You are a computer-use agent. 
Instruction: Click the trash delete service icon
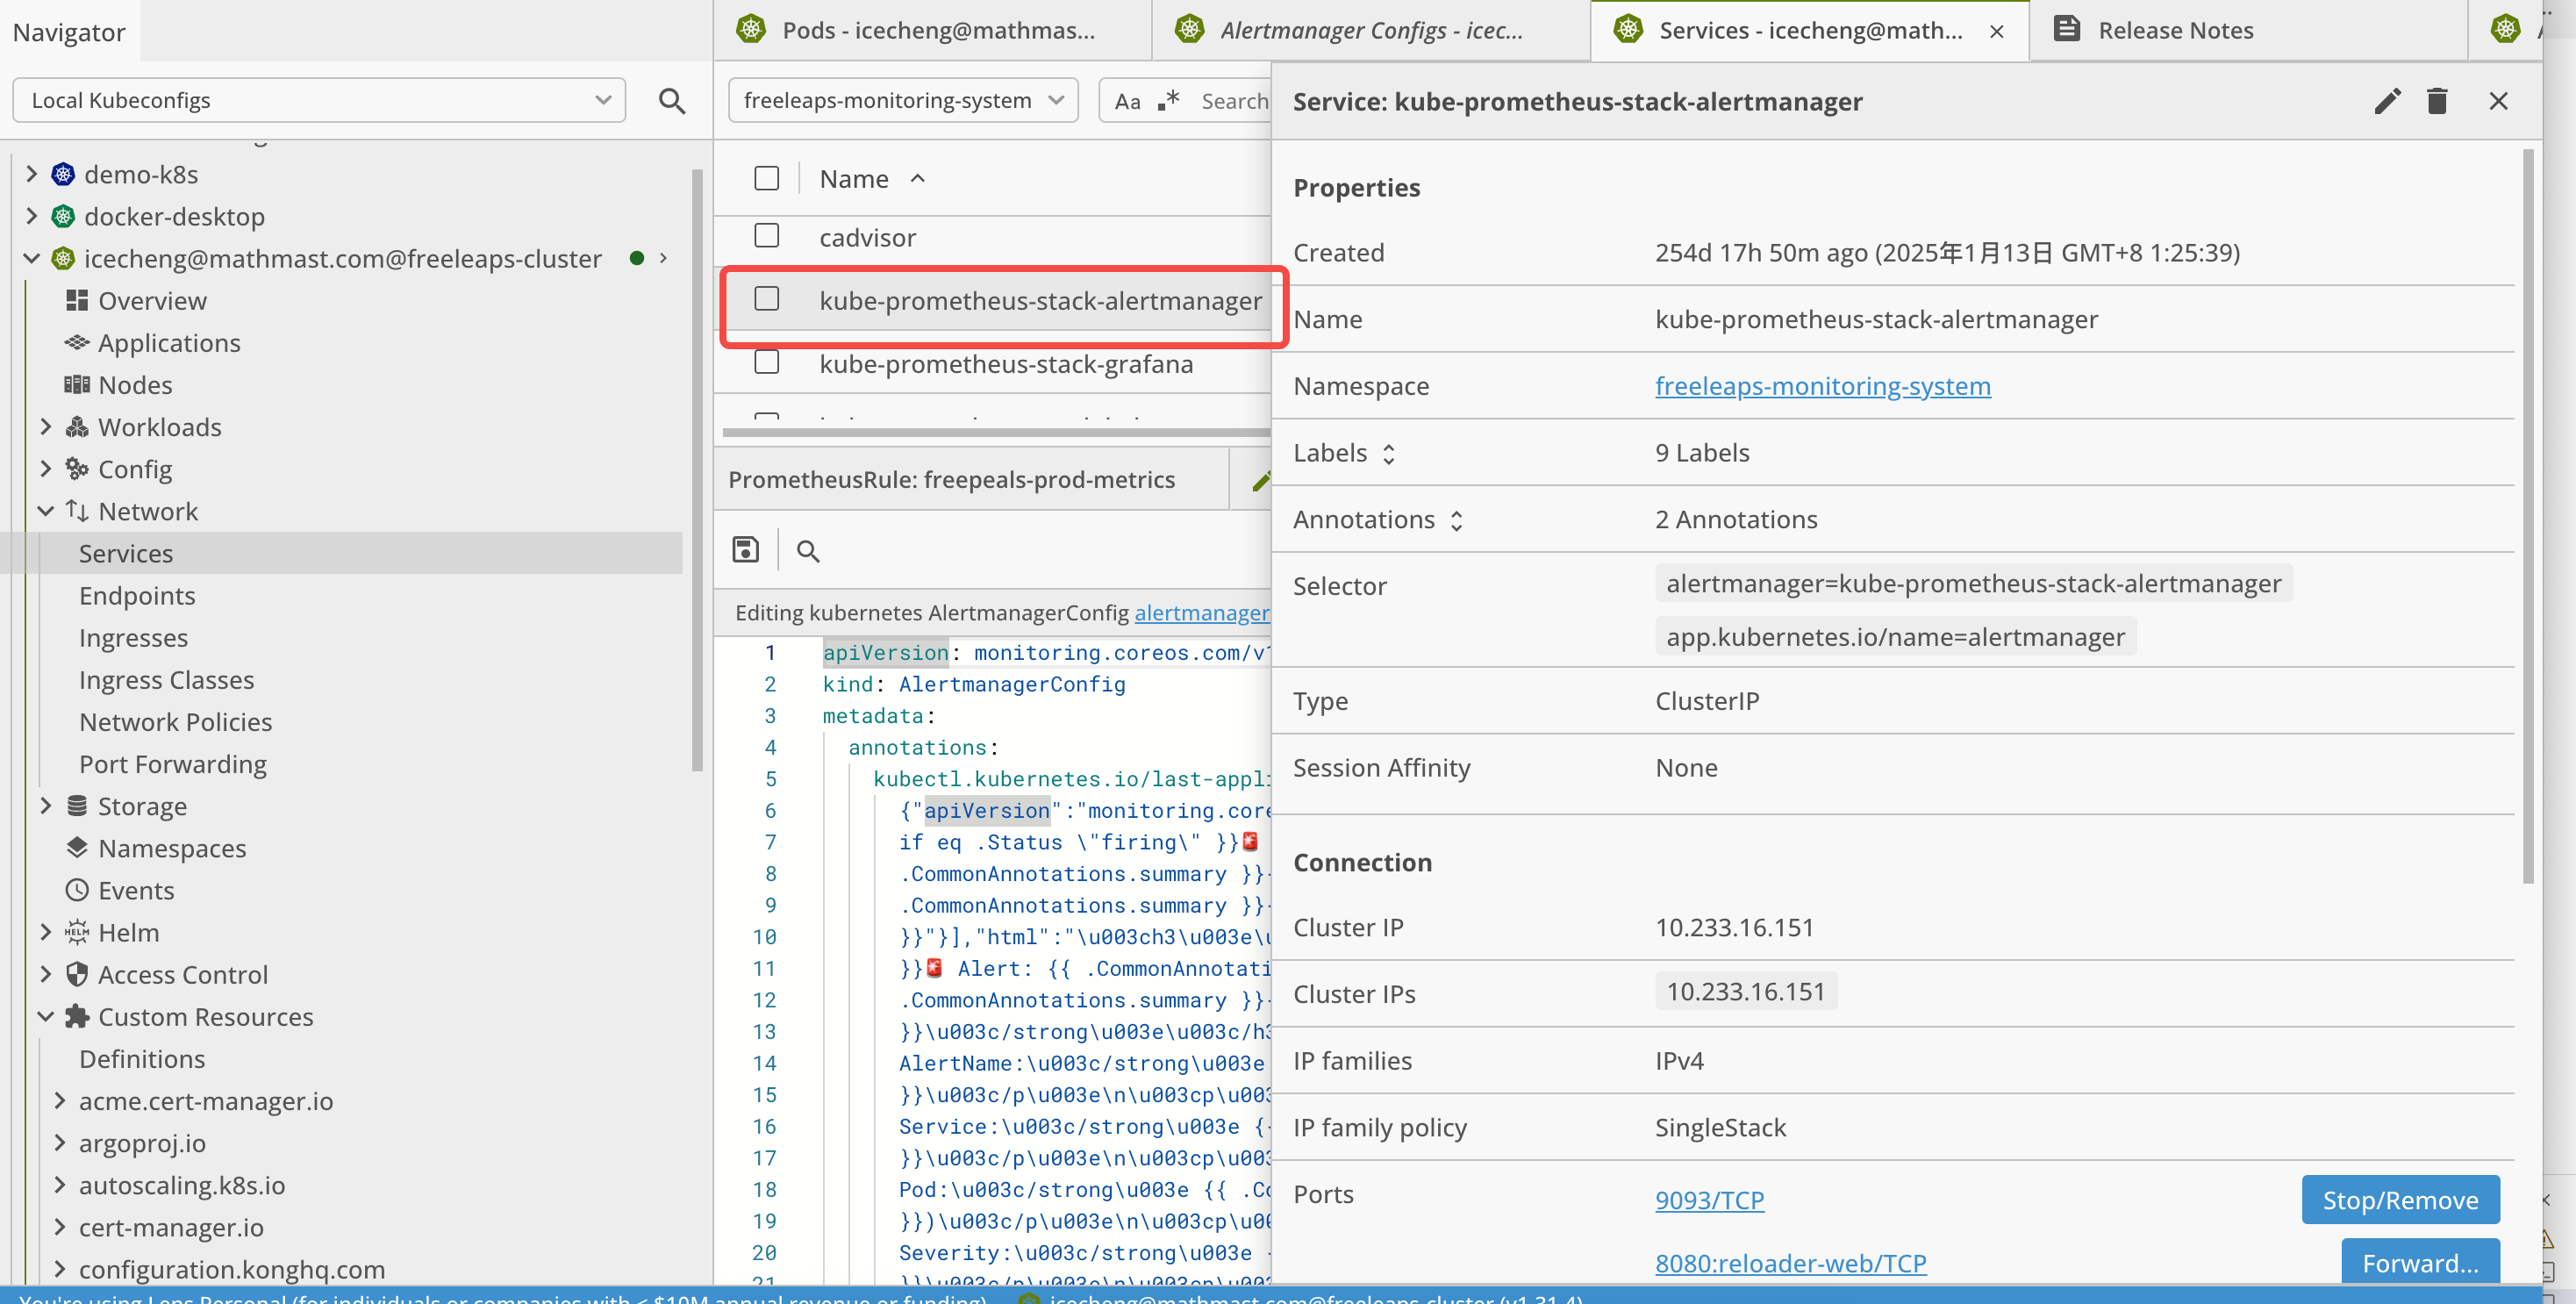point(2437,101)
